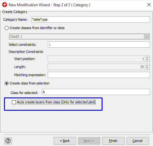Increase Length value with up arrow
This screenshot has height=146, width=153.
(147, 66)
